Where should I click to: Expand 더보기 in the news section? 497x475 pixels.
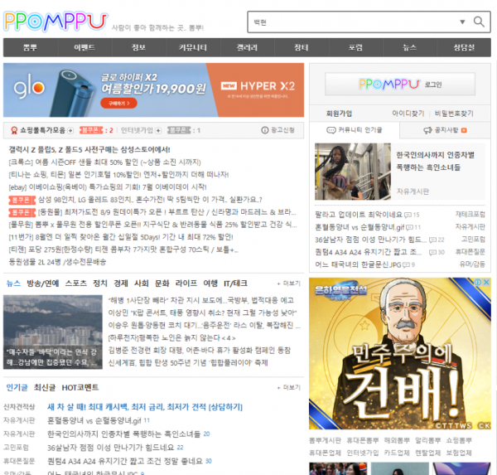[292, 283]
